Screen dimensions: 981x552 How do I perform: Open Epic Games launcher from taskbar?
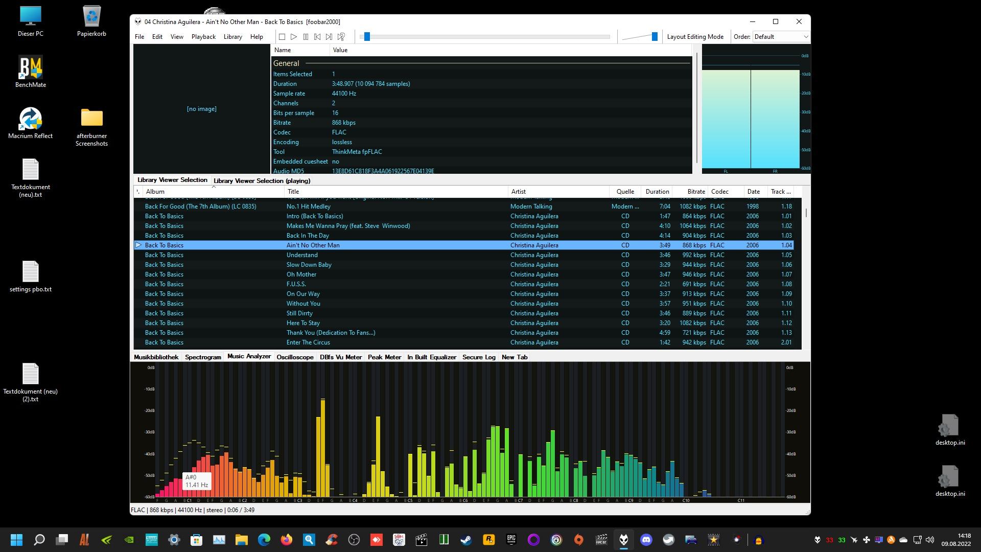tap(511, 540)
